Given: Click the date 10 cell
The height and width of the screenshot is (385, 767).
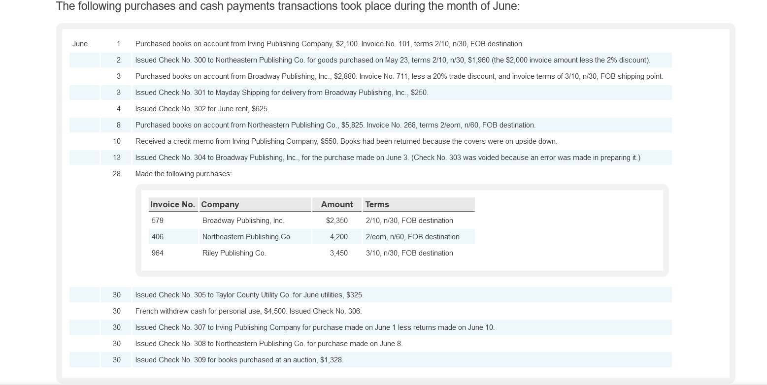Looking at the screenshot, I should click(117, 141).
